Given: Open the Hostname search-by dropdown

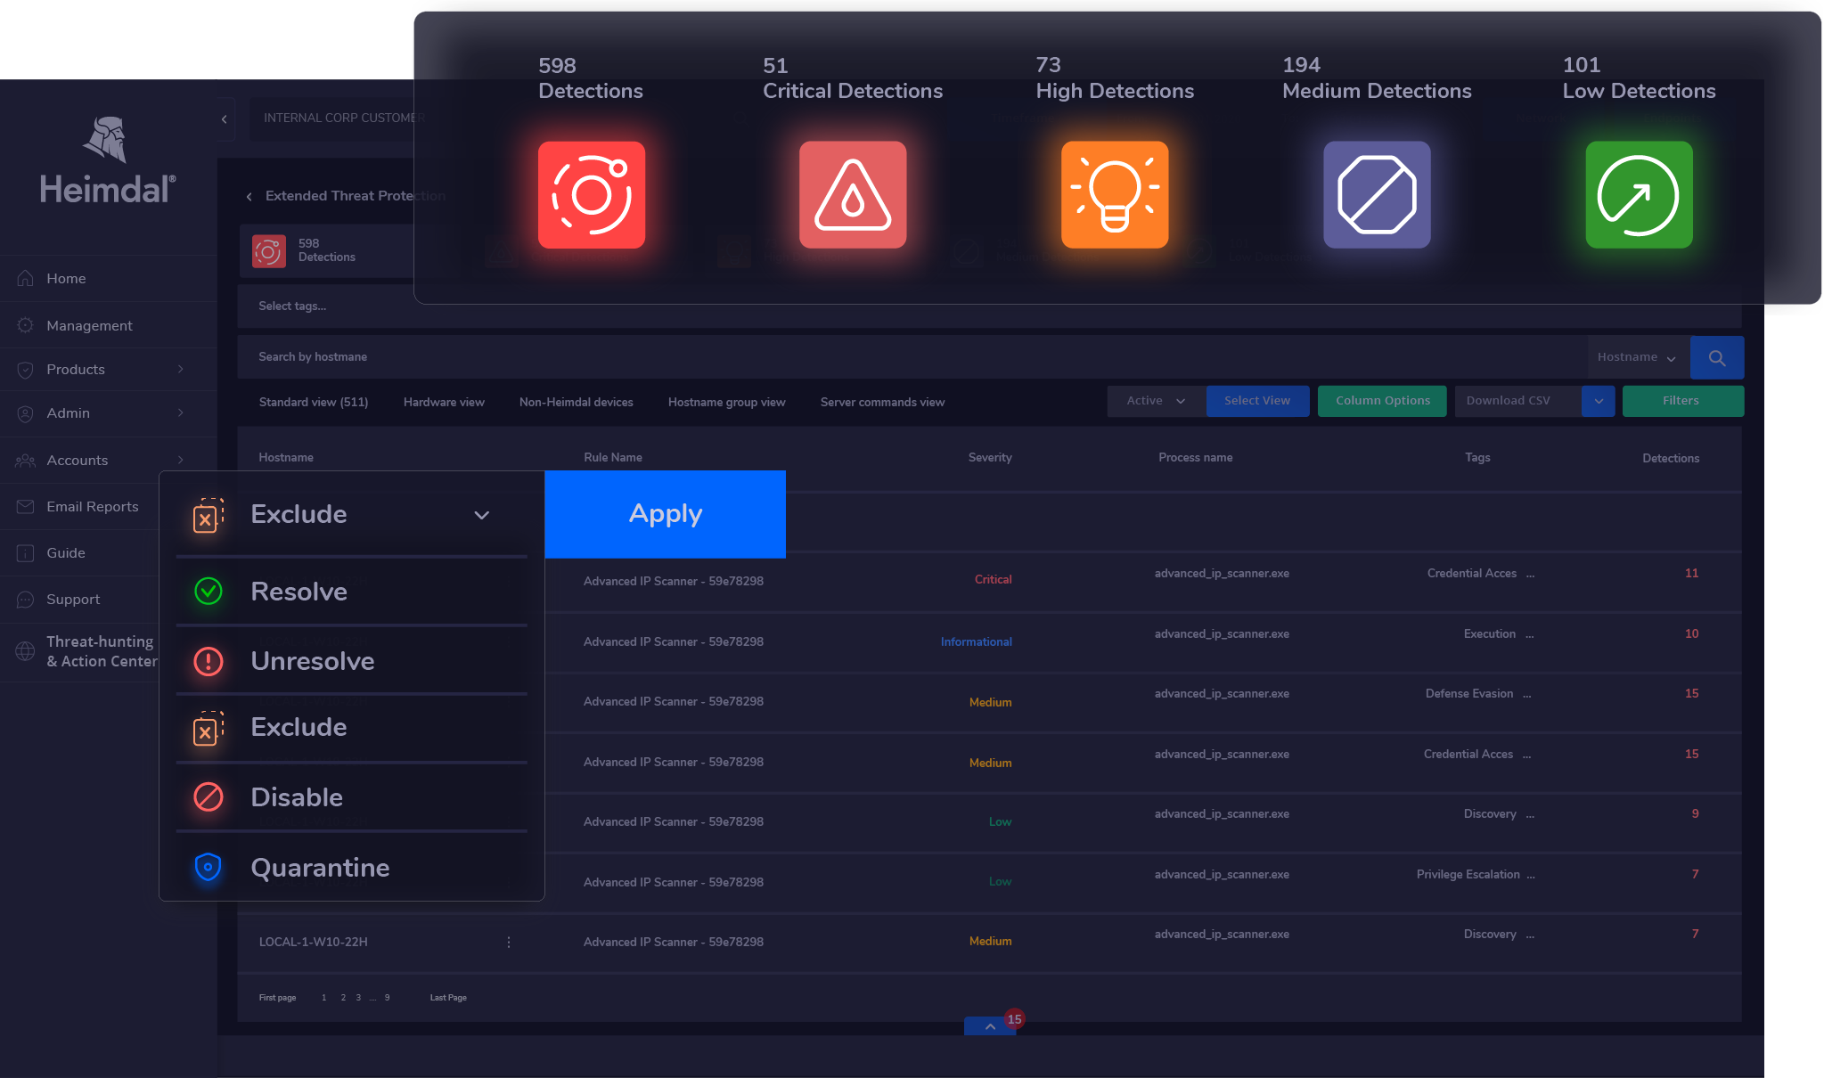Looking at the screenshot, I should point(1637,356).
